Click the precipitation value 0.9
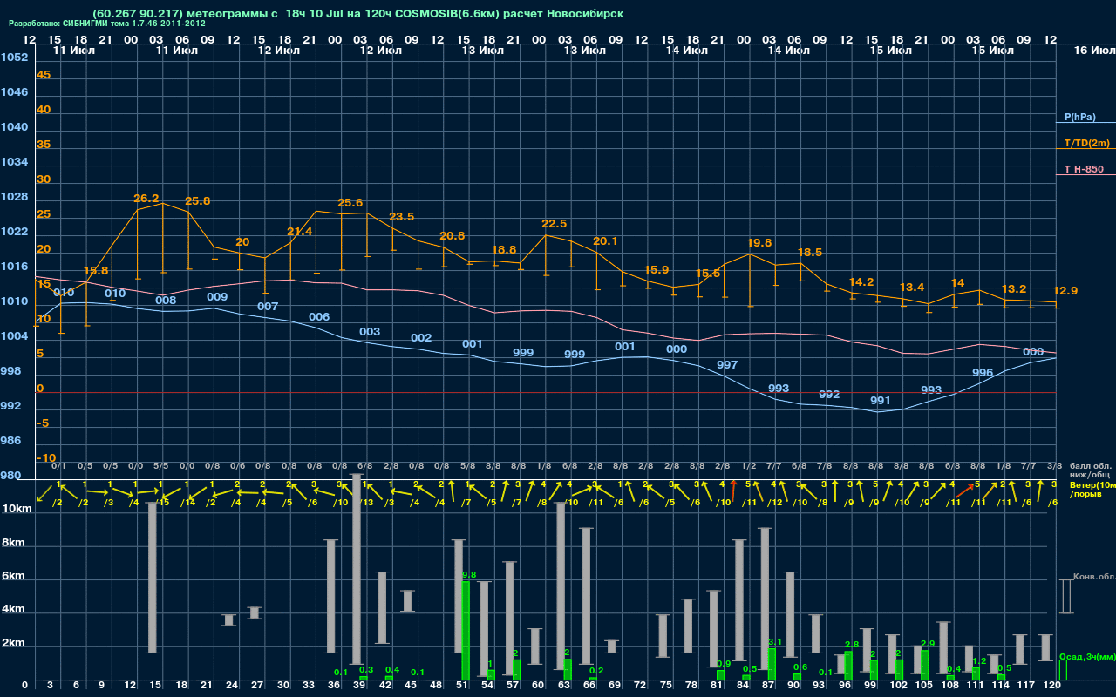 point(724,664)
